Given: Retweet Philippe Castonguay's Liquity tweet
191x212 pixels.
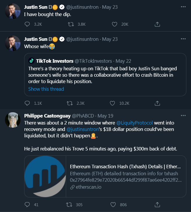Looking at the screenshot, I should pyautogui.click(x=70, y=204).
